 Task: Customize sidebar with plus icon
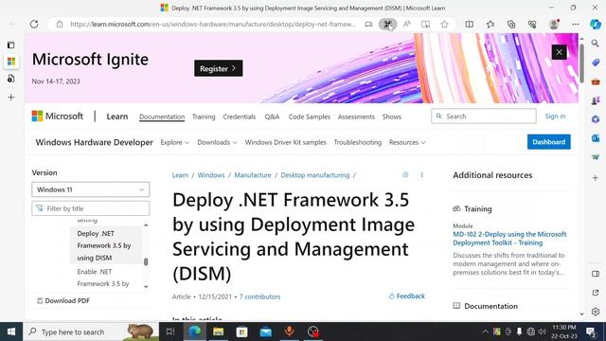click(x=596, y=178)
